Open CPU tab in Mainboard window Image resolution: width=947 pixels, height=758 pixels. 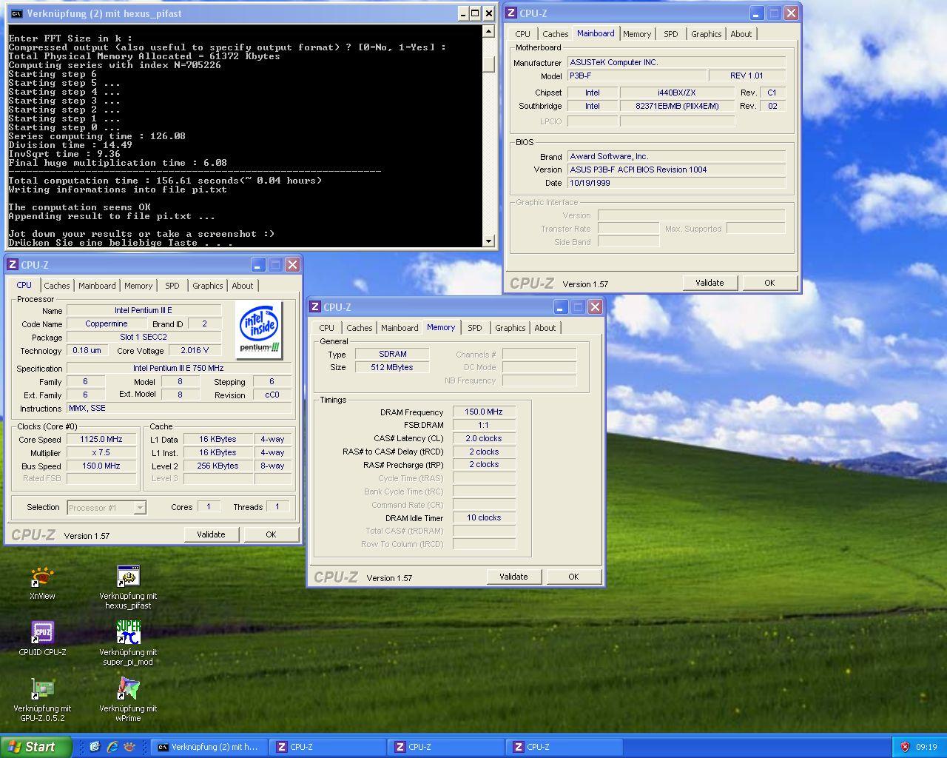[x=523, y=34]
